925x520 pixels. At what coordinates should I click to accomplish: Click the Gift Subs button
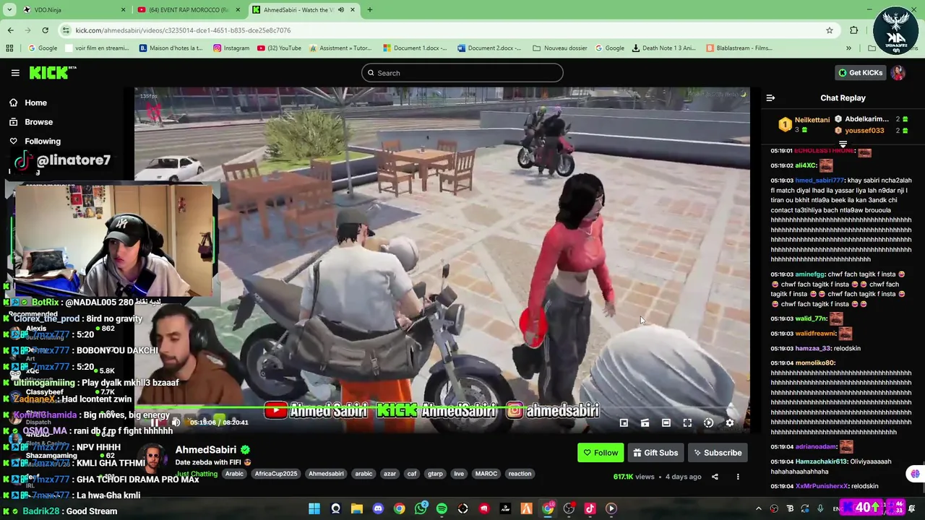coord(655,453)
